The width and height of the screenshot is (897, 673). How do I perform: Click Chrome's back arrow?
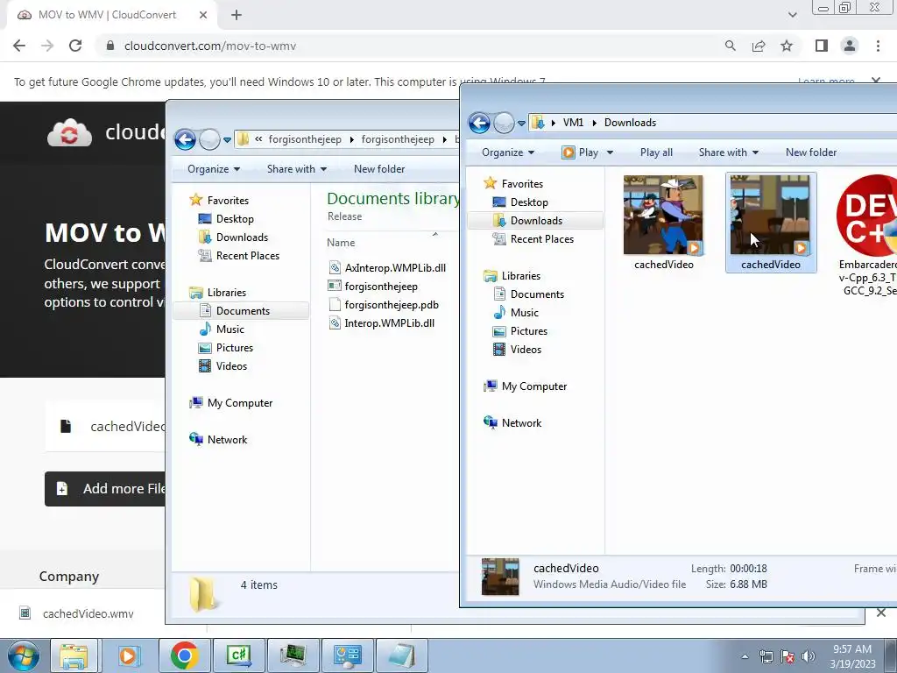tap(19, 46)
